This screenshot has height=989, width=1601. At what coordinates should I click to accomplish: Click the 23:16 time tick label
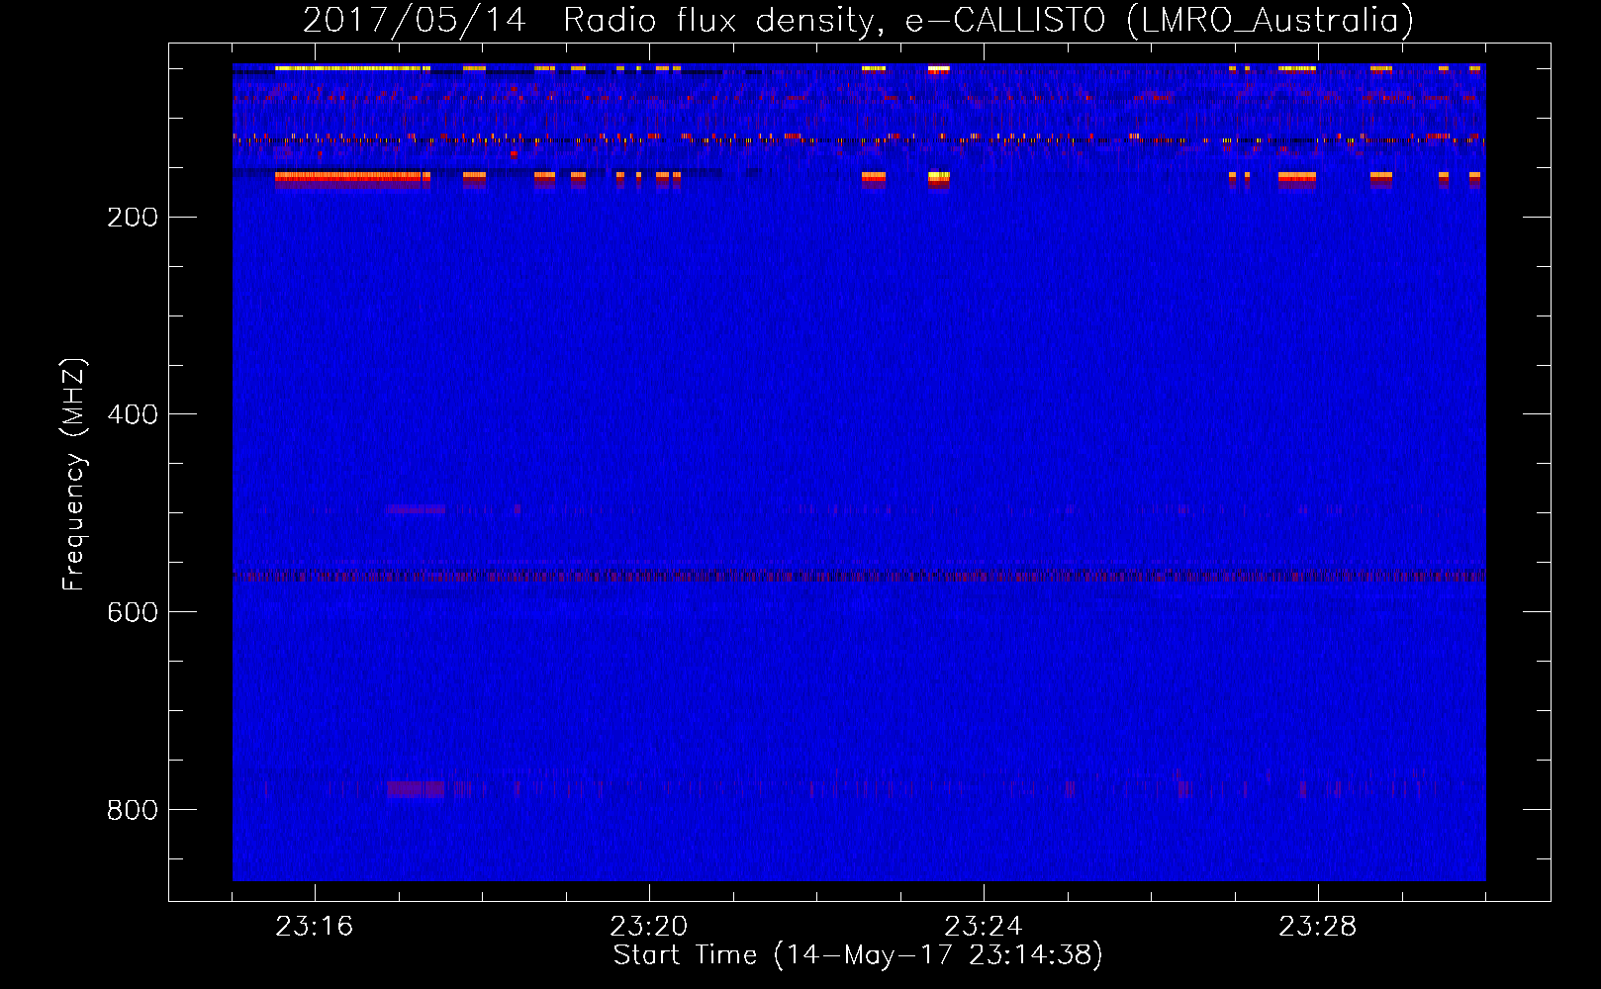tap(315, 927)
